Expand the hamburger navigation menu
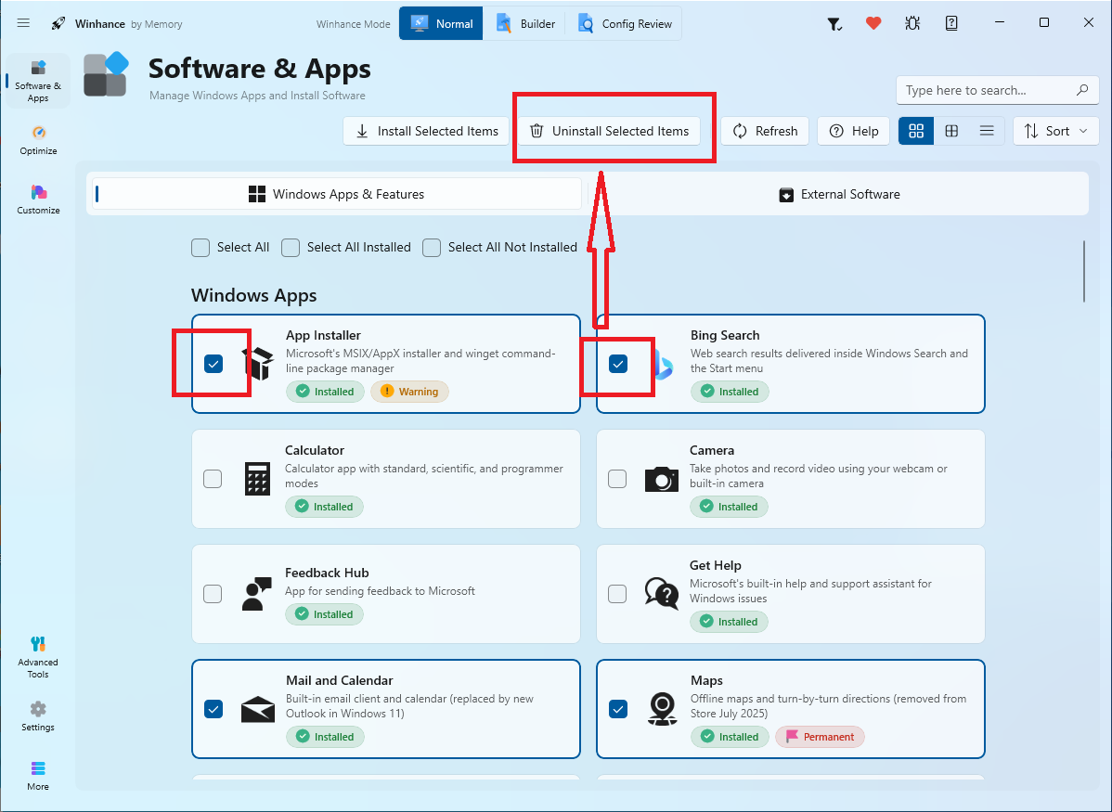The image size is (1112, 812). pyautogui.click(x=23, y=23)
